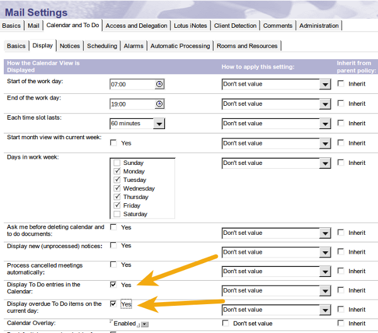This screenshot has width=378, height=333.
Task: Open time picker for End of work day
Action: click(159, 104)
